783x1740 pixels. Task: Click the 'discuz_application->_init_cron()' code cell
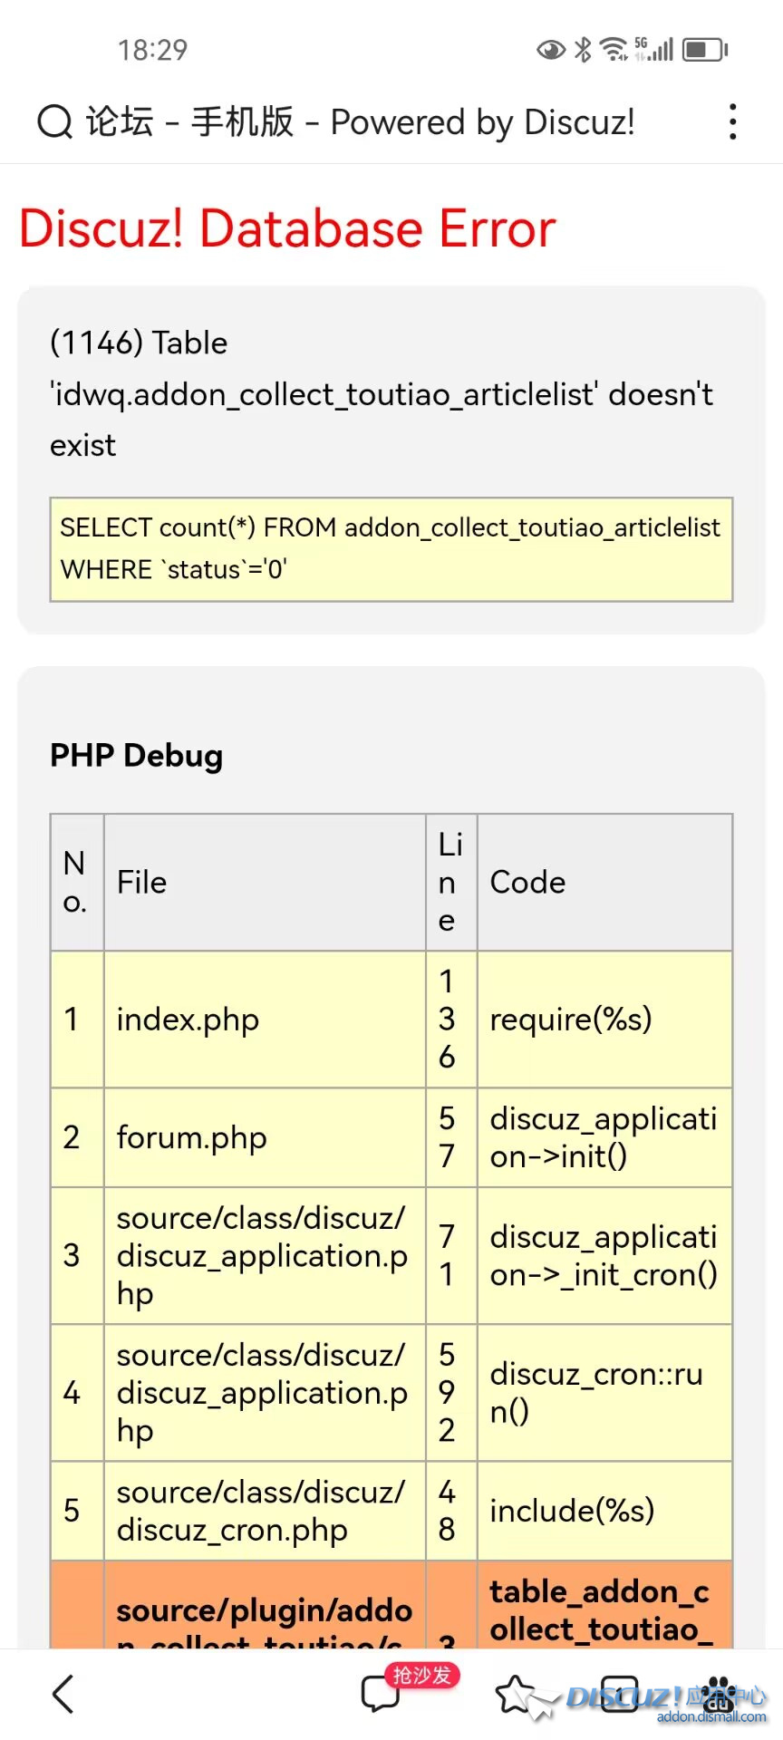coord(604,1256)
